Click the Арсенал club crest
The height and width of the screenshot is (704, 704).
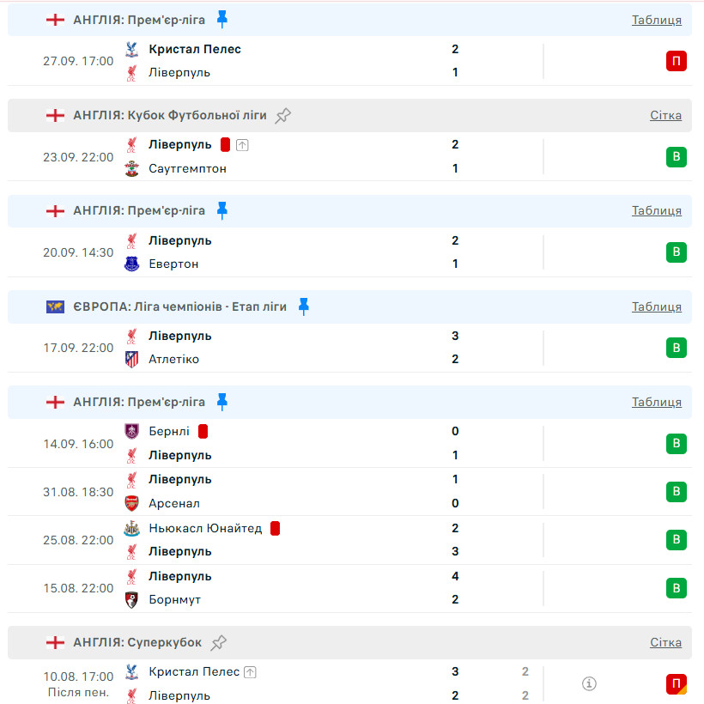point(131,503)
